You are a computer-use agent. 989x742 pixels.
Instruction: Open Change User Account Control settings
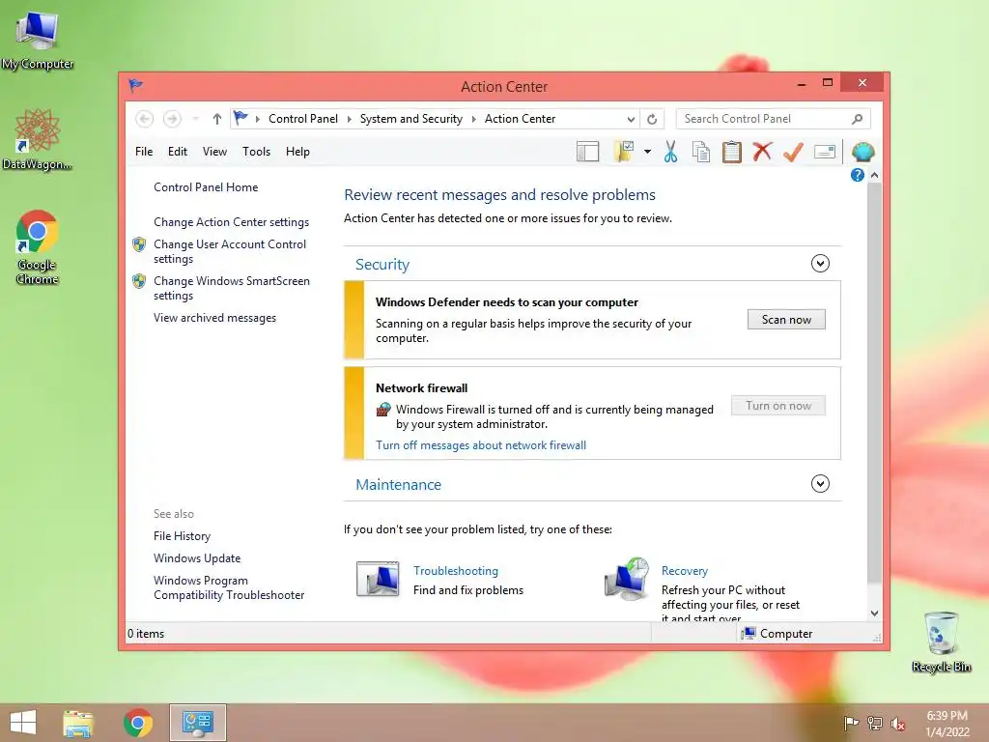pyautogui.click(x=230, y=251)
